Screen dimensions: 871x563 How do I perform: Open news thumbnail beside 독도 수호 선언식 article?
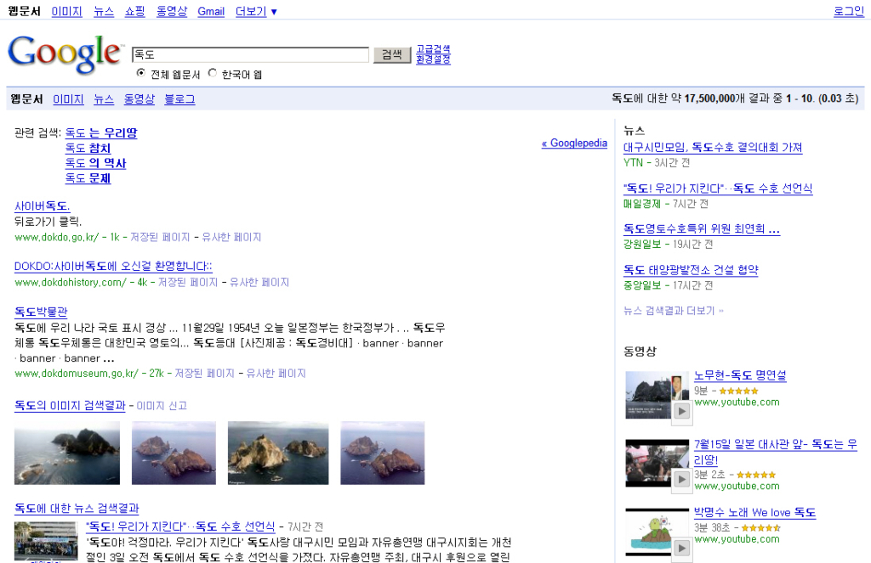(x=46, y=542)
